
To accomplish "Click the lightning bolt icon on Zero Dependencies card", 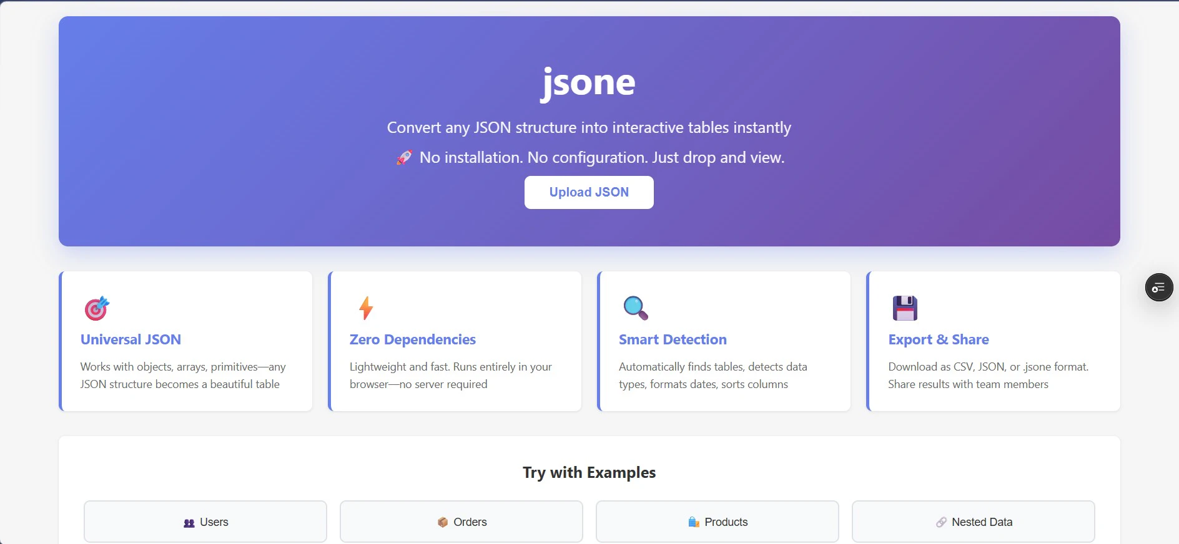I will (x=365, y=308).
